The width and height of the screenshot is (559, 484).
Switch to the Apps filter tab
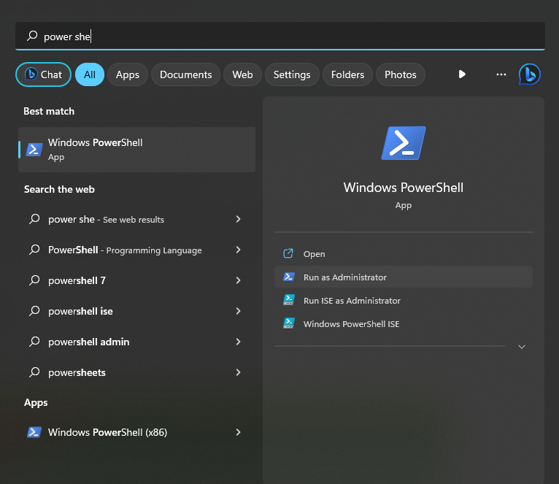click(128, 74)
